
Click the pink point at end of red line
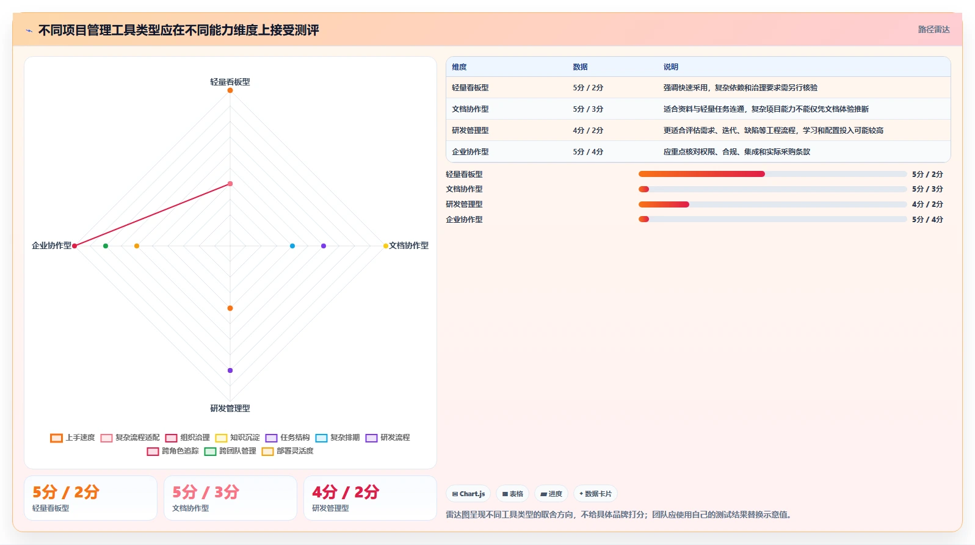(x=230, y=184)
